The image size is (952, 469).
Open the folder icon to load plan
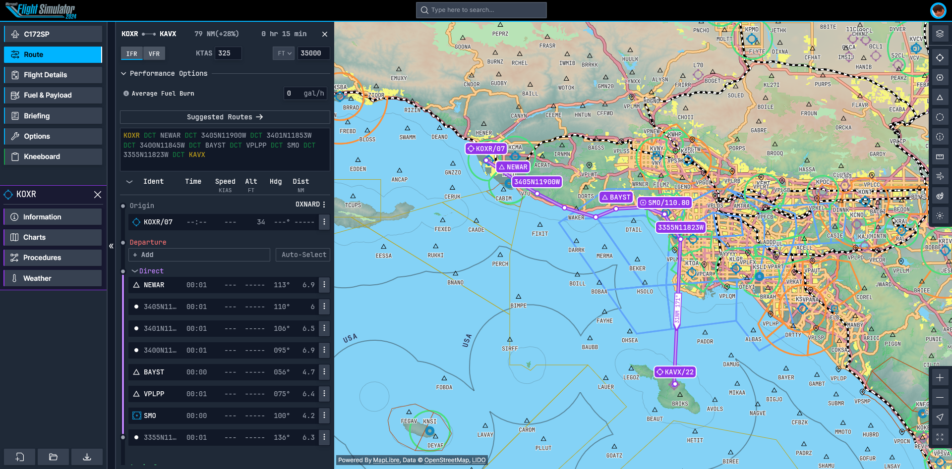coord(53,457)
